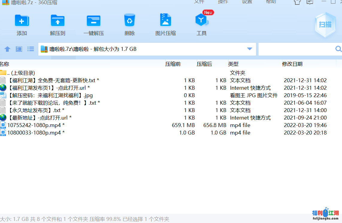Switch to detailed list view mode
Viewport: 342px width, 223px height.
pyautogui.click(x=30, y=49)
